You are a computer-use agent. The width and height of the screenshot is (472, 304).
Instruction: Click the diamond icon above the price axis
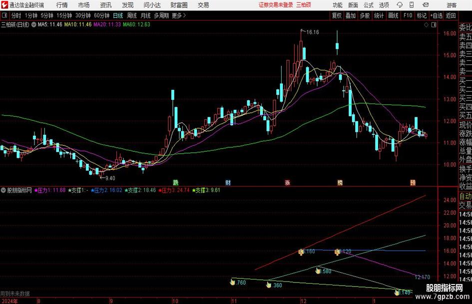pos(426,24)
